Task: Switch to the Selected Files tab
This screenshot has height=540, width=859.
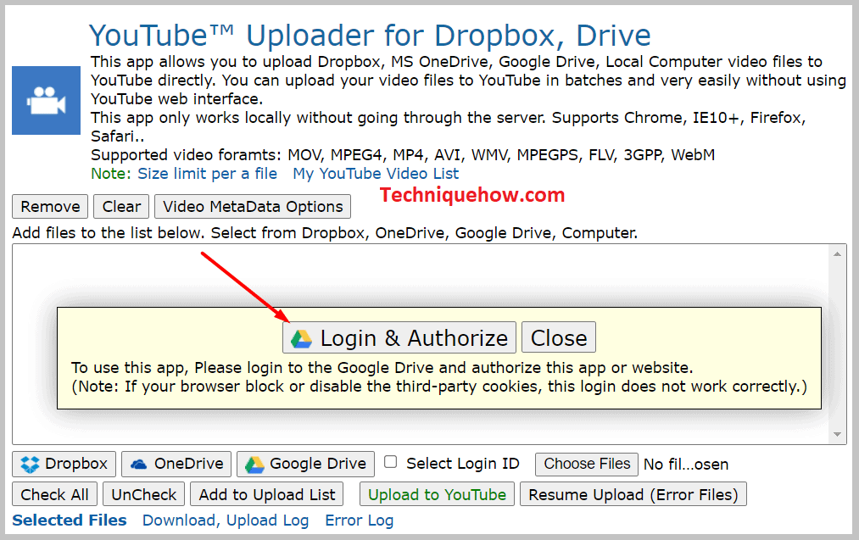Action: tap(69, 520)
